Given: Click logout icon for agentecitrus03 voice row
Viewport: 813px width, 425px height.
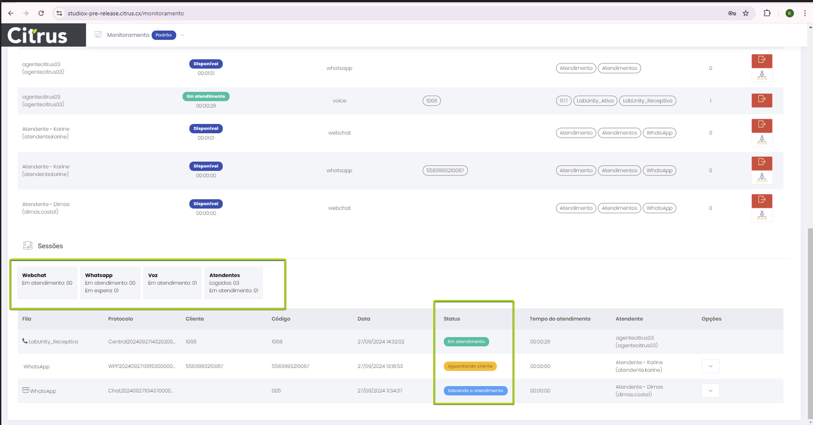Looking at the screenshot, I should (761, 100).
